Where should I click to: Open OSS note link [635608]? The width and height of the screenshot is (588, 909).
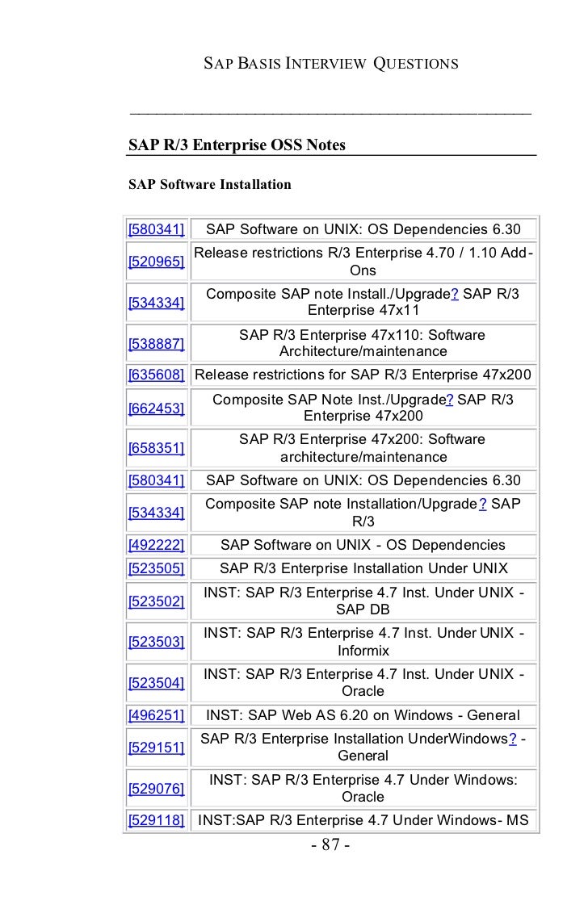(x=156, y=375)
